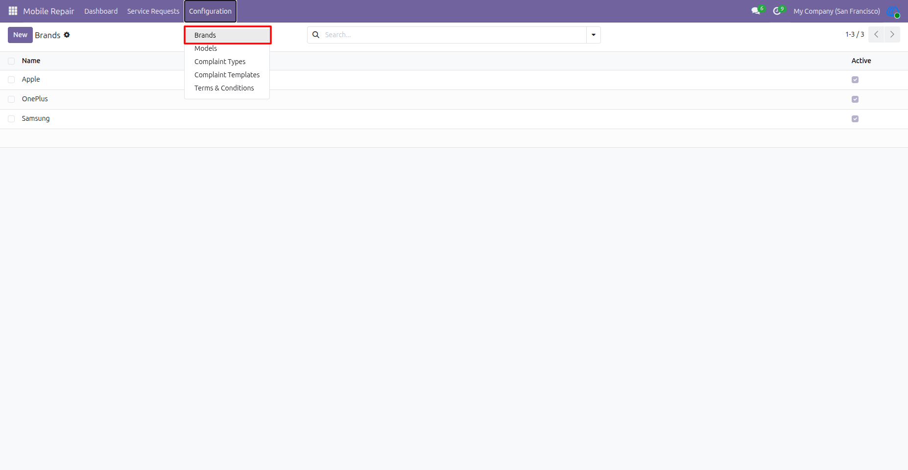Viewport: 908px width, 470px height.
Task: Go to the Dashboard menu
Action: [101, 11]
